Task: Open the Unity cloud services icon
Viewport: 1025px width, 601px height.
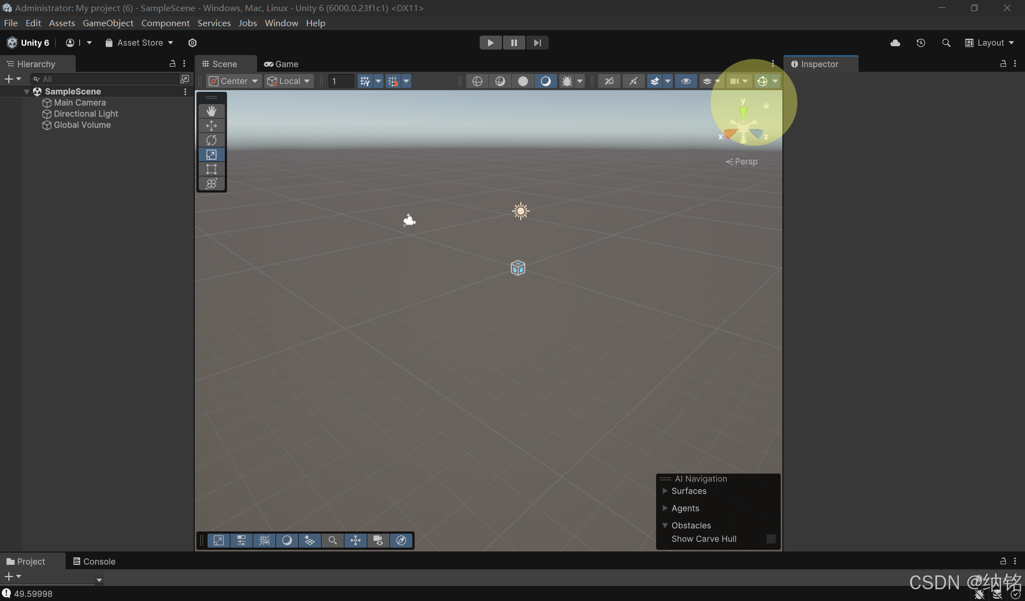Action: pyautogui.click(x=895, y=42)
